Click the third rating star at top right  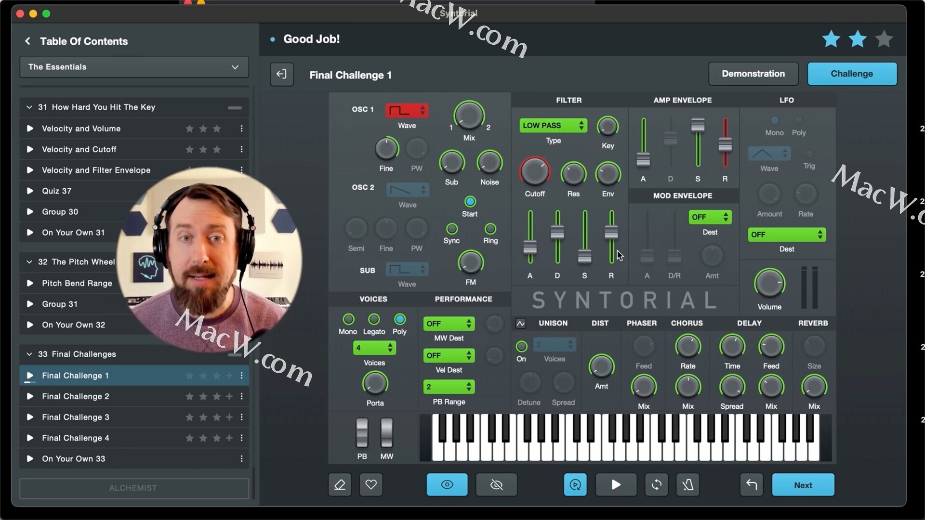(x=884, y=39)
